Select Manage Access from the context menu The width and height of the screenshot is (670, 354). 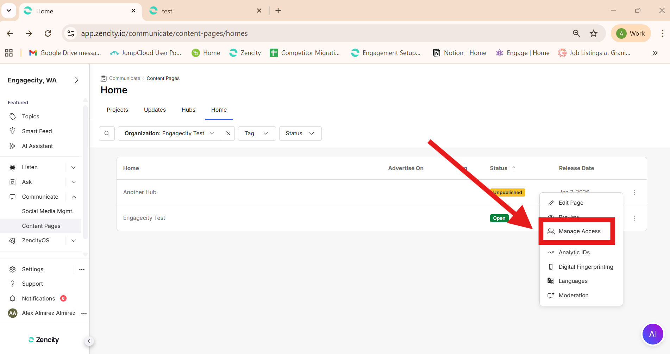tap(579, 231)
